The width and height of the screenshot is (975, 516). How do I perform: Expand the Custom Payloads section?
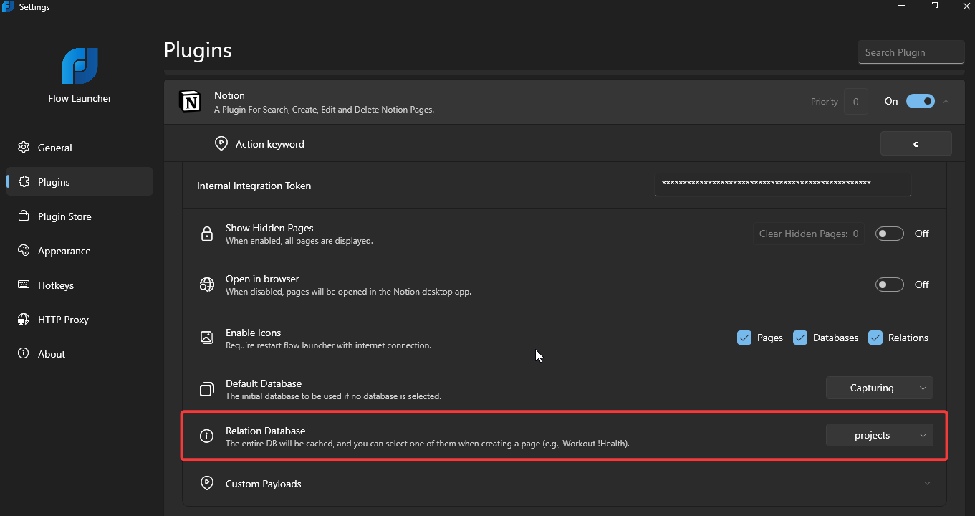tap(927, 483)
